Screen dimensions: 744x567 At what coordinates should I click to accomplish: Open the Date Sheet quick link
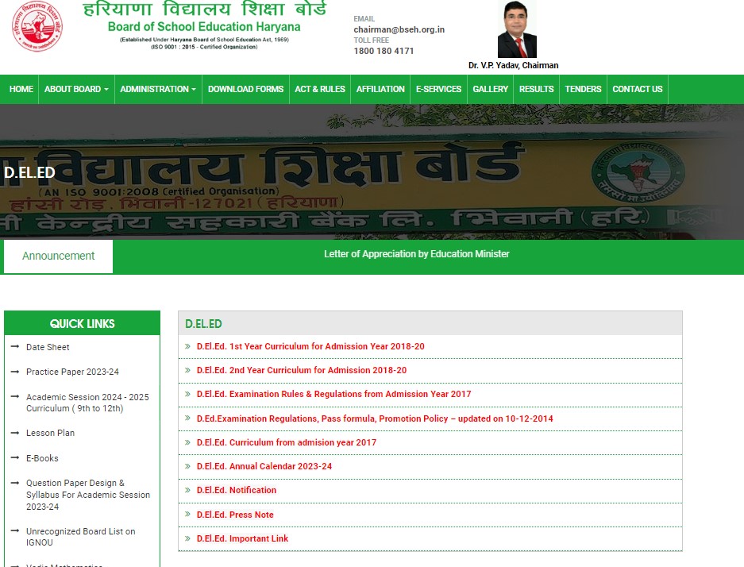coord(48,347)
